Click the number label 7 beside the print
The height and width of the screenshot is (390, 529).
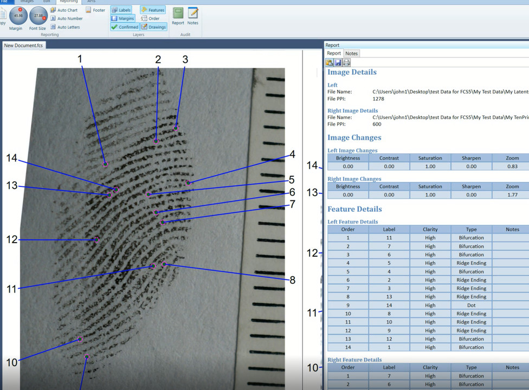tap(293, 204)
